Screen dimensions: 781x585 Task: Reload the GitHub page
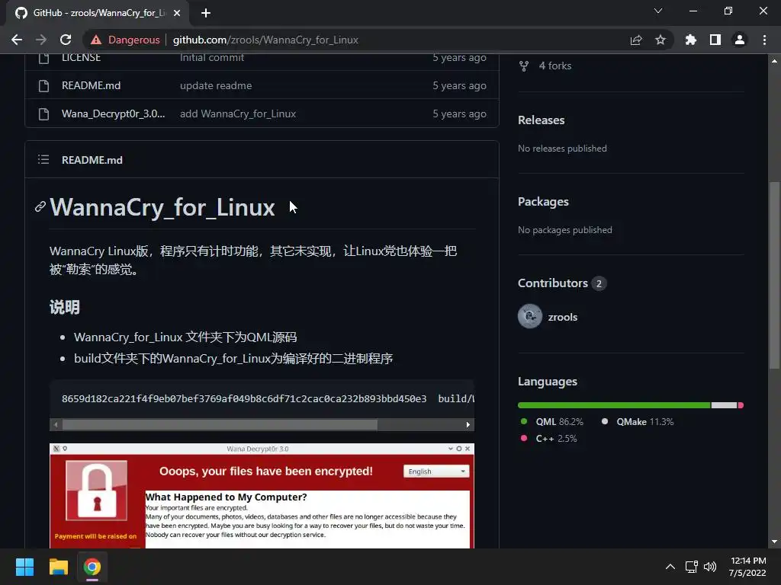[x=66, y=40]
